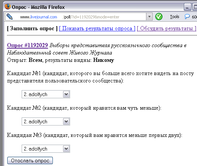This screenshot has width=197, height=166.
Task: Open the link Показать результаты опроса
Action: pos(97,28)
